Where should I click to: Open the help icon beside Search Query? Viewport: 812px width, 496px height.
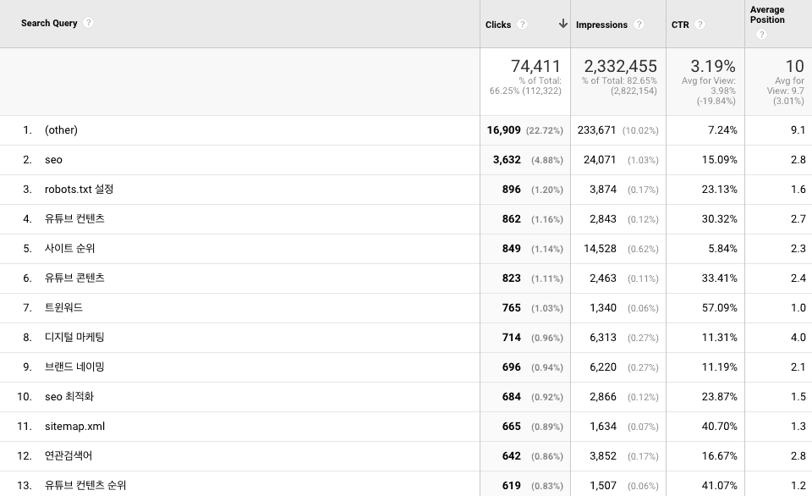[x=89, y=23]
